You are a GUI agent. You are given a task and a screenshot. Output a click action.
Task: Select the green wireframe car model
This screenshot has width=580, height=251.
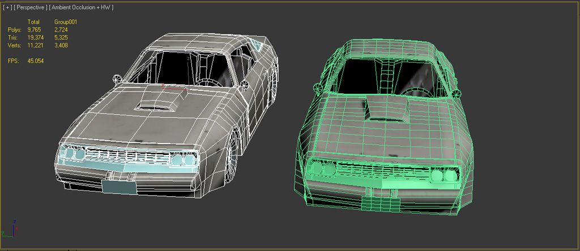pyautogui.click(x=383, y=126)
